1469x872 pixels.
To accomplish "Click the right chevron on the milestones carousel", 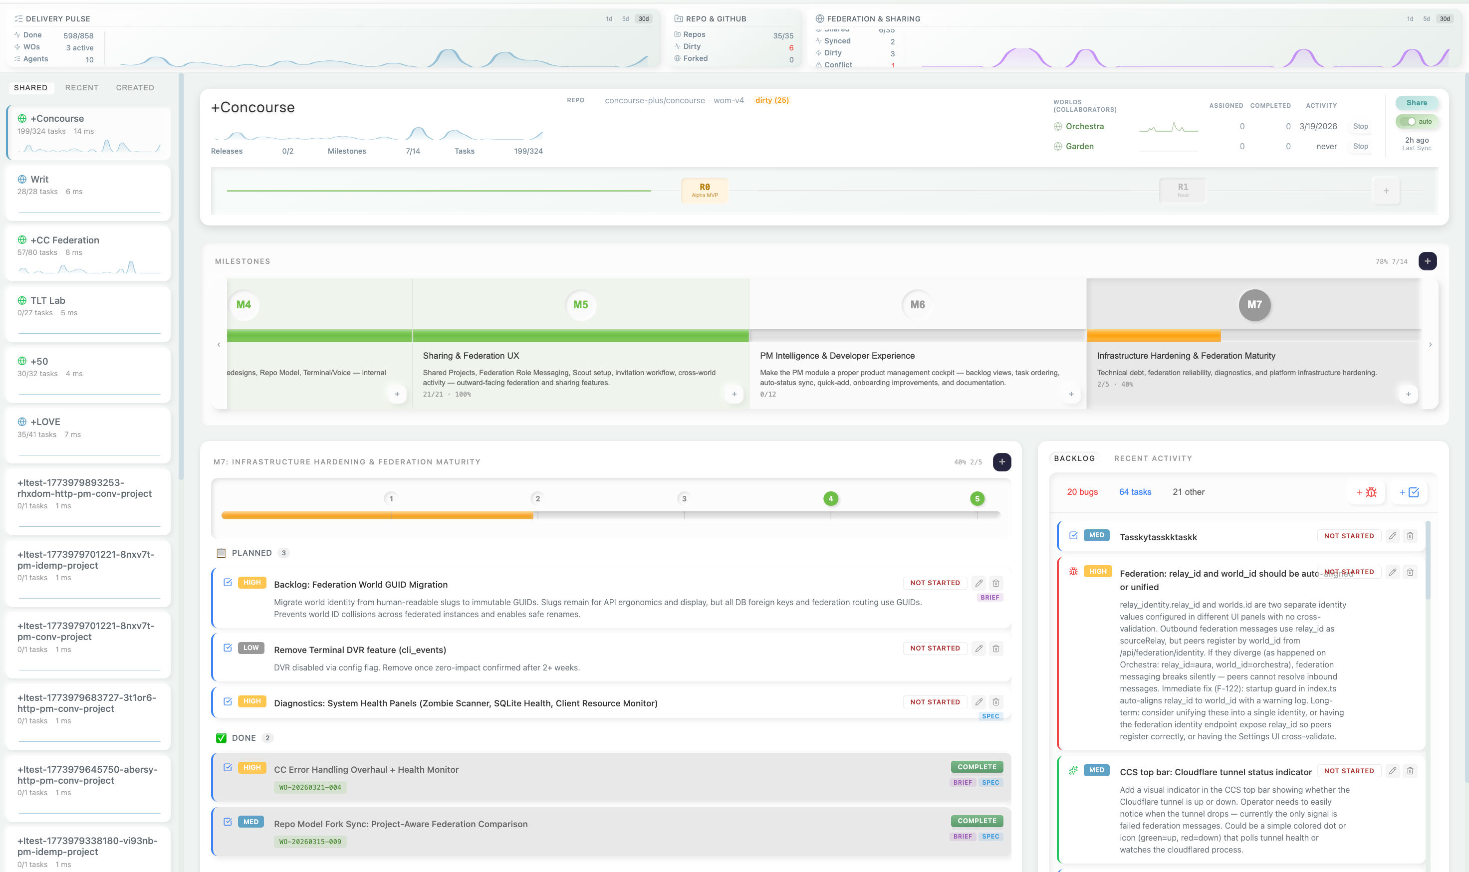I will pos(1430,344).
